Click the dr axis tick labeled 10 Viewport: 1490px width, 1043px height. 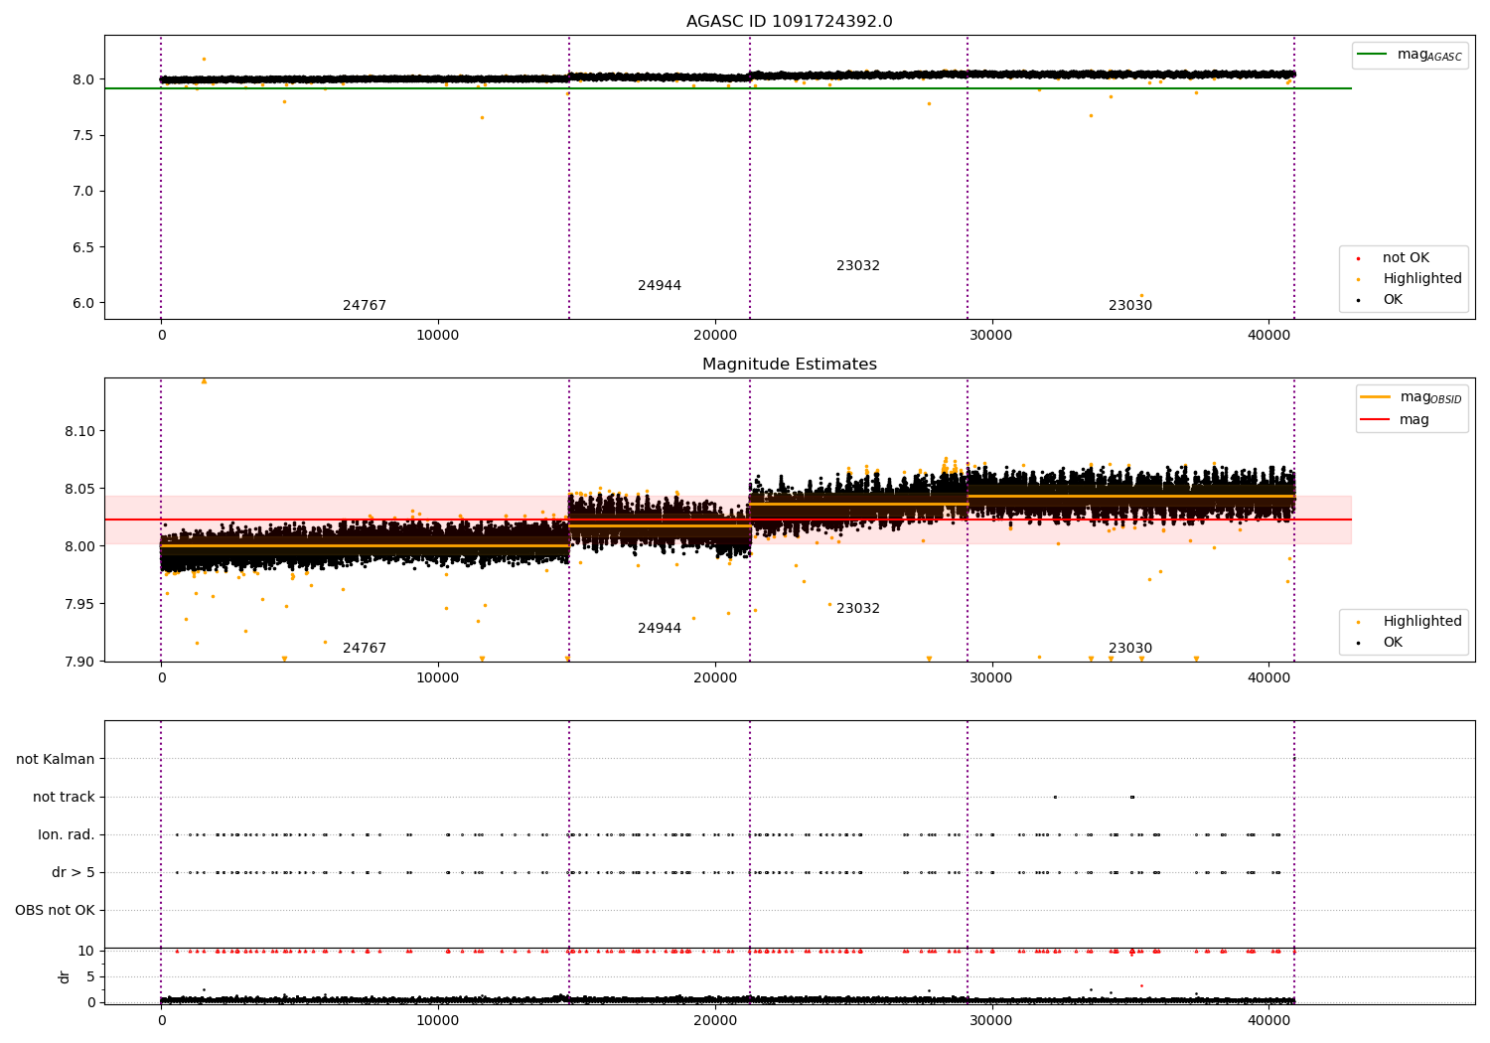pyautogui.click(x=86, y=952)
